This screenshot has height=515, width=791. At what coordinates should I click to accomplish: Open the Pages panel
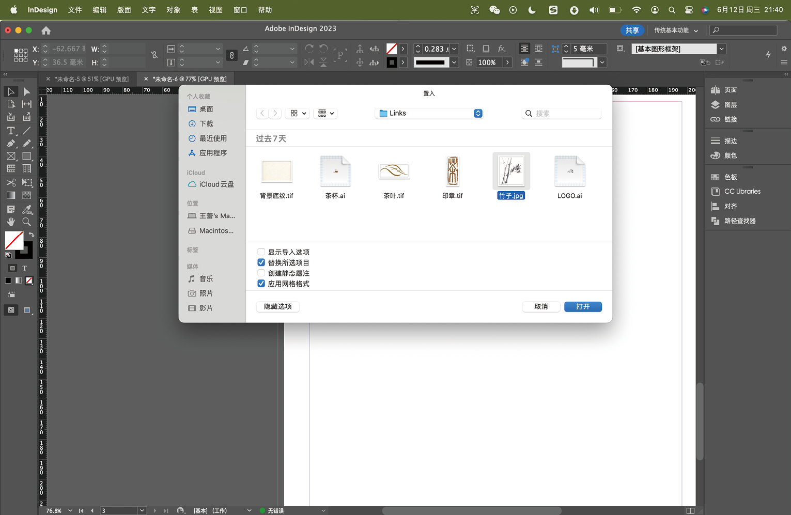tap(730, 90)
